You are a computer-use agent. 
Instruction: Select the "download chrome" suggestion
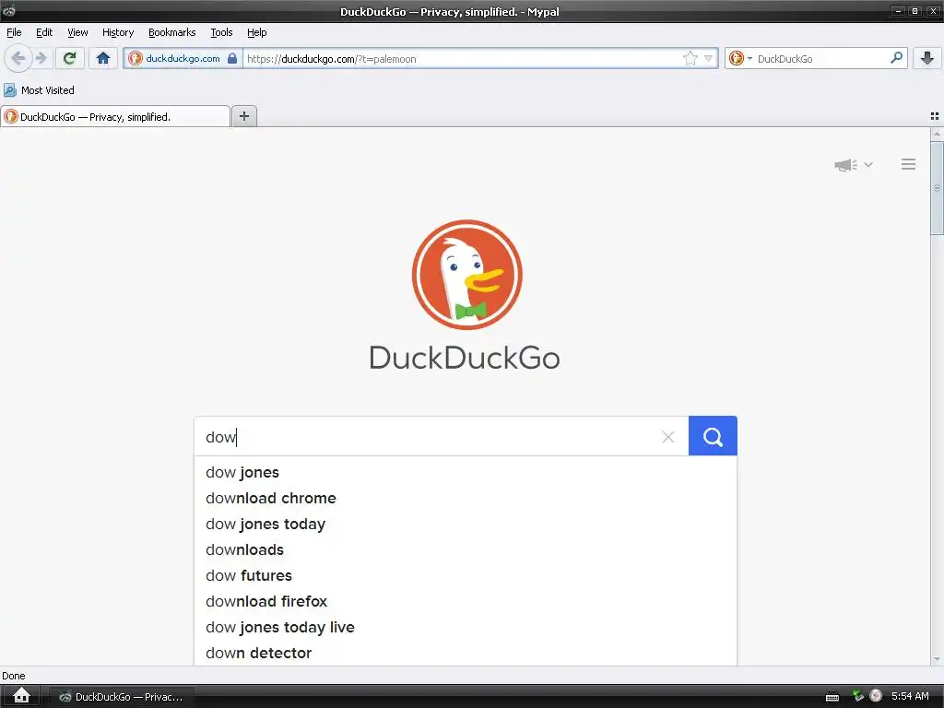(x=466, y=499)
